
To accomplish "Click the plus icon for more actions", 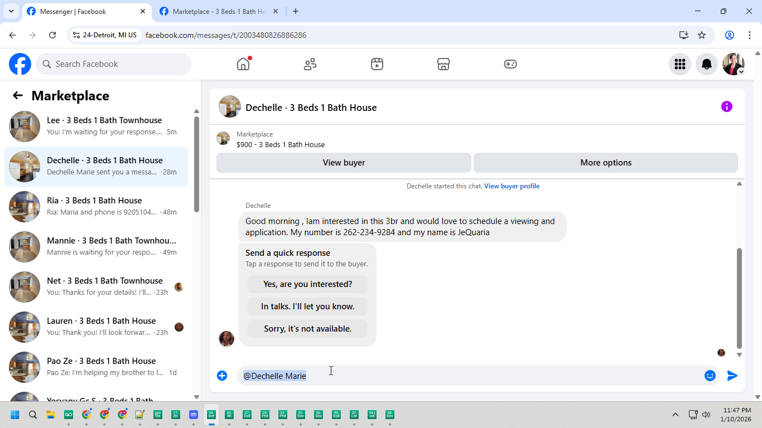I will [222, 376].
